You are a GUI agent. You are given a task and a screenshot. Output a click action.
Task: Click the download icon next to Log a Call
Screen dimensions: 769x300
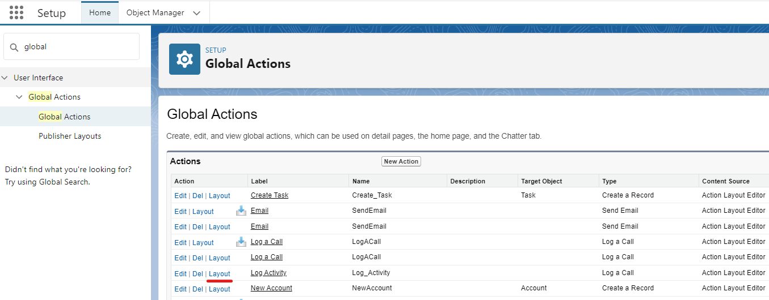pyautogui.click(x=241, y=242)
